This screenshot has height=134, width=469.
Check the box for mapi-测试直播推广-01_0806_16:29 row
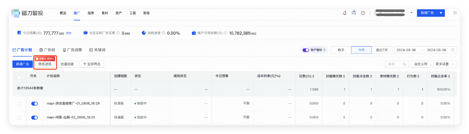point(19,103)
